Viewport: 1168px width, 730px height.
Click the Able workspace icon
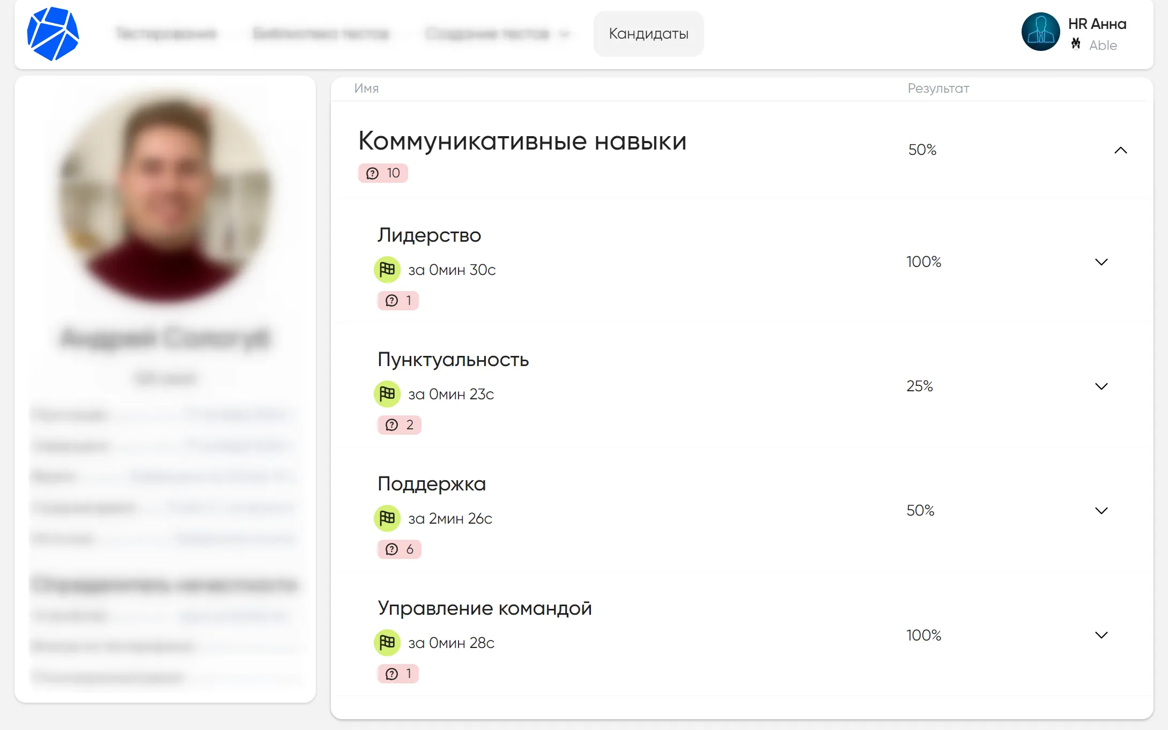click(x=1076, y=44)
